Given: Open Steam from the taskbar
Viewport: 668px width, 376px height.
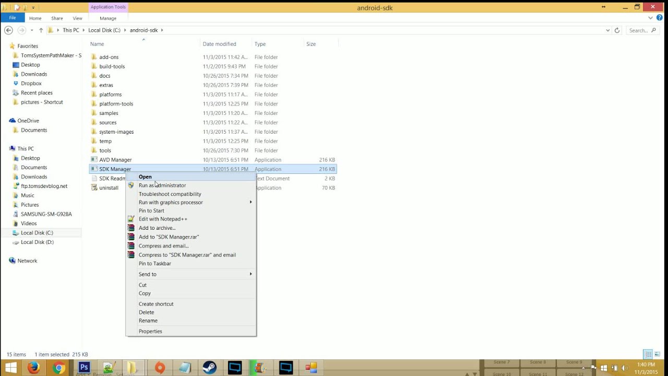Looking at the screenshot, I should (x=210, y=368).
